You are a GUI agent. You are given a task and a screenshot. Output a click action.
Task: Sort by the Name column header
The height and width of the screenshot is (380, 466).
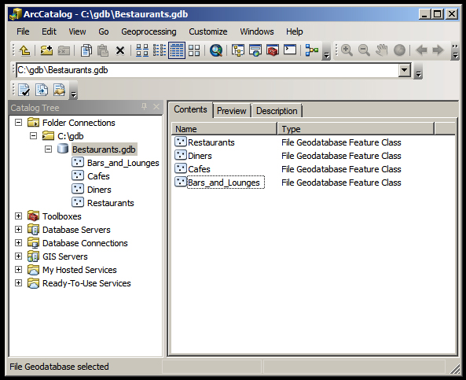tap(225, 129)
